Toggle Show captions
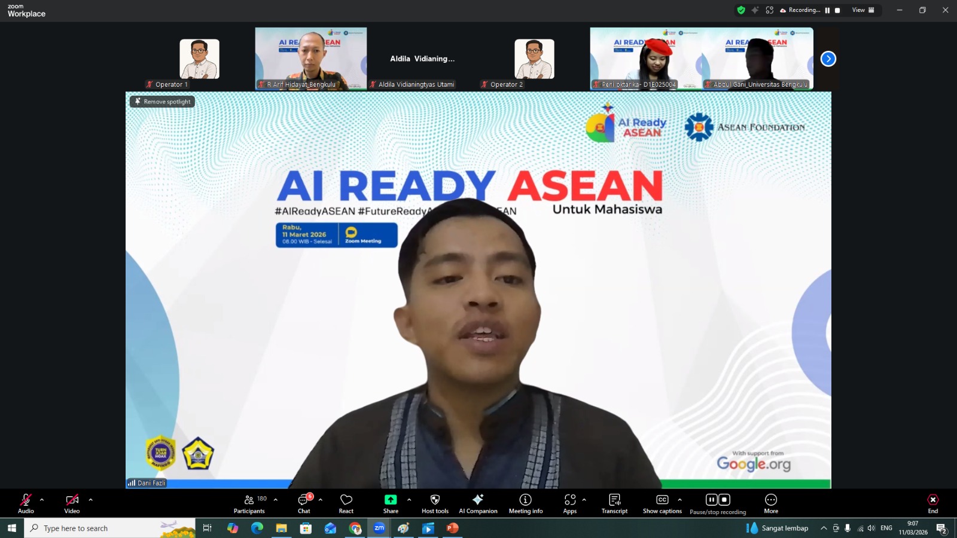This screenshot has width=957, height=538. coord(662,503)
